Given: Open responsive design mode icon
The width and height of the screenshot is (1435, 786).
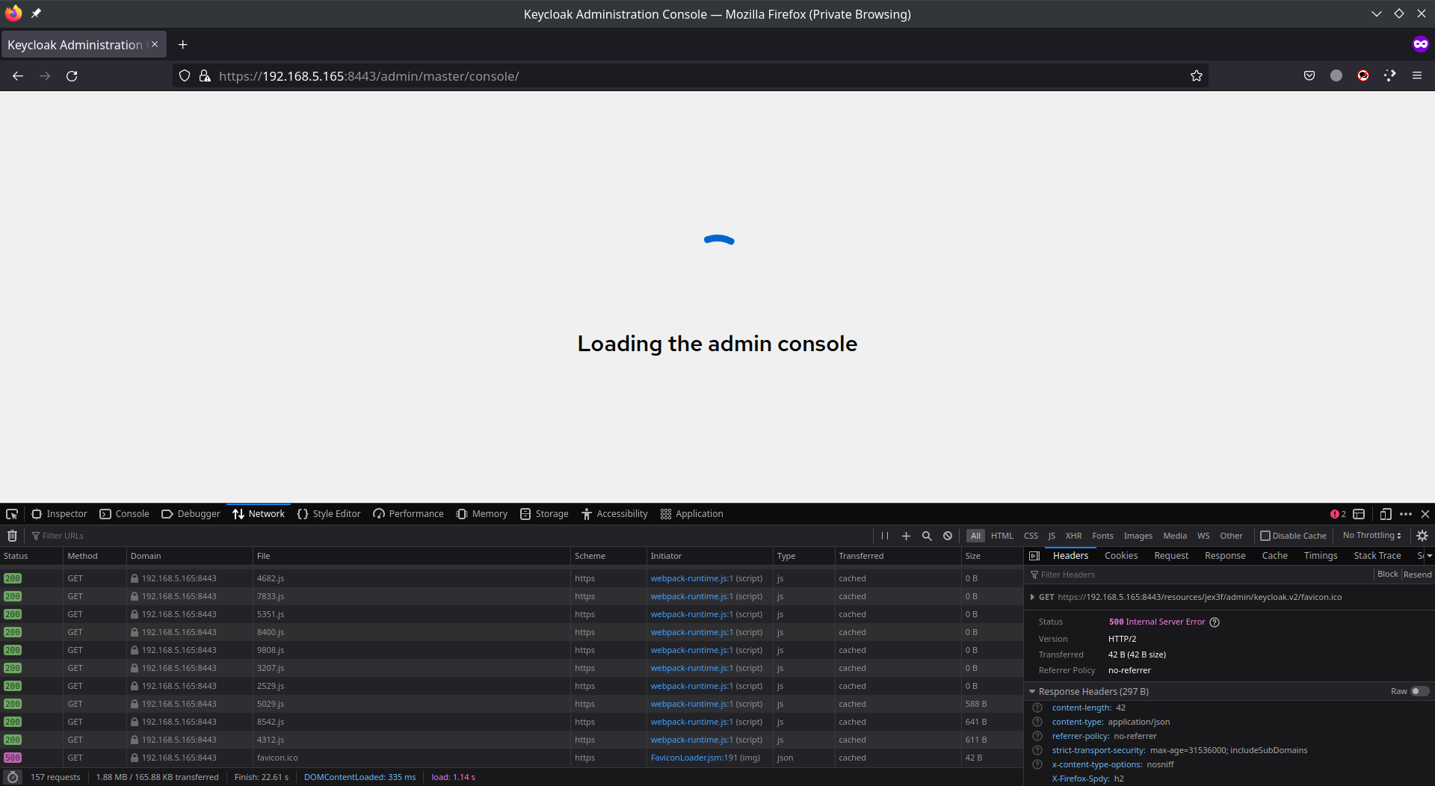Looking at the screenshot, I should tap(1386, 514).
